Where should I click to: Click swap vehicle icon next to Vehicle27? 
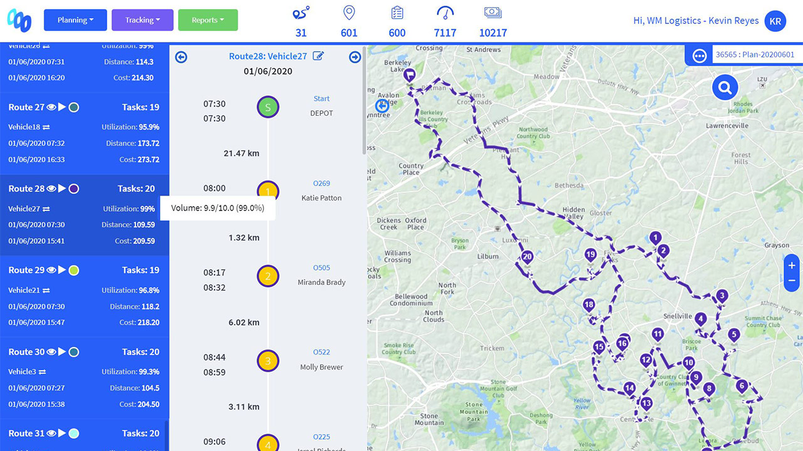46,209
